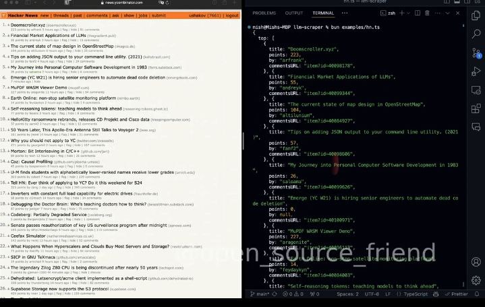Open Remote Explorer icon in VS Code sidebar
This screenshot has height=307, width=485.
(476, 90)
